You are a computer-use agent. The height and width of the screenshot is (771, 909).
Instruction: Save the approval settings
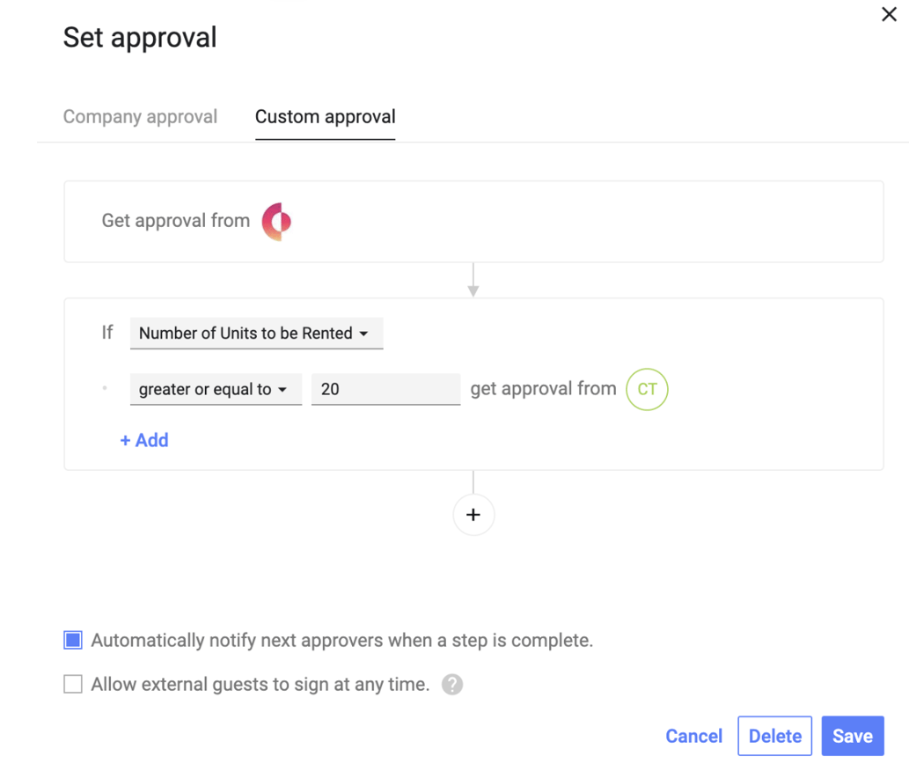(x=852, y=736)
